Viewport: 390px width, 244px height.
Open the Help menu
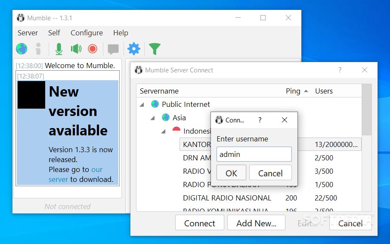pos(121,33)
